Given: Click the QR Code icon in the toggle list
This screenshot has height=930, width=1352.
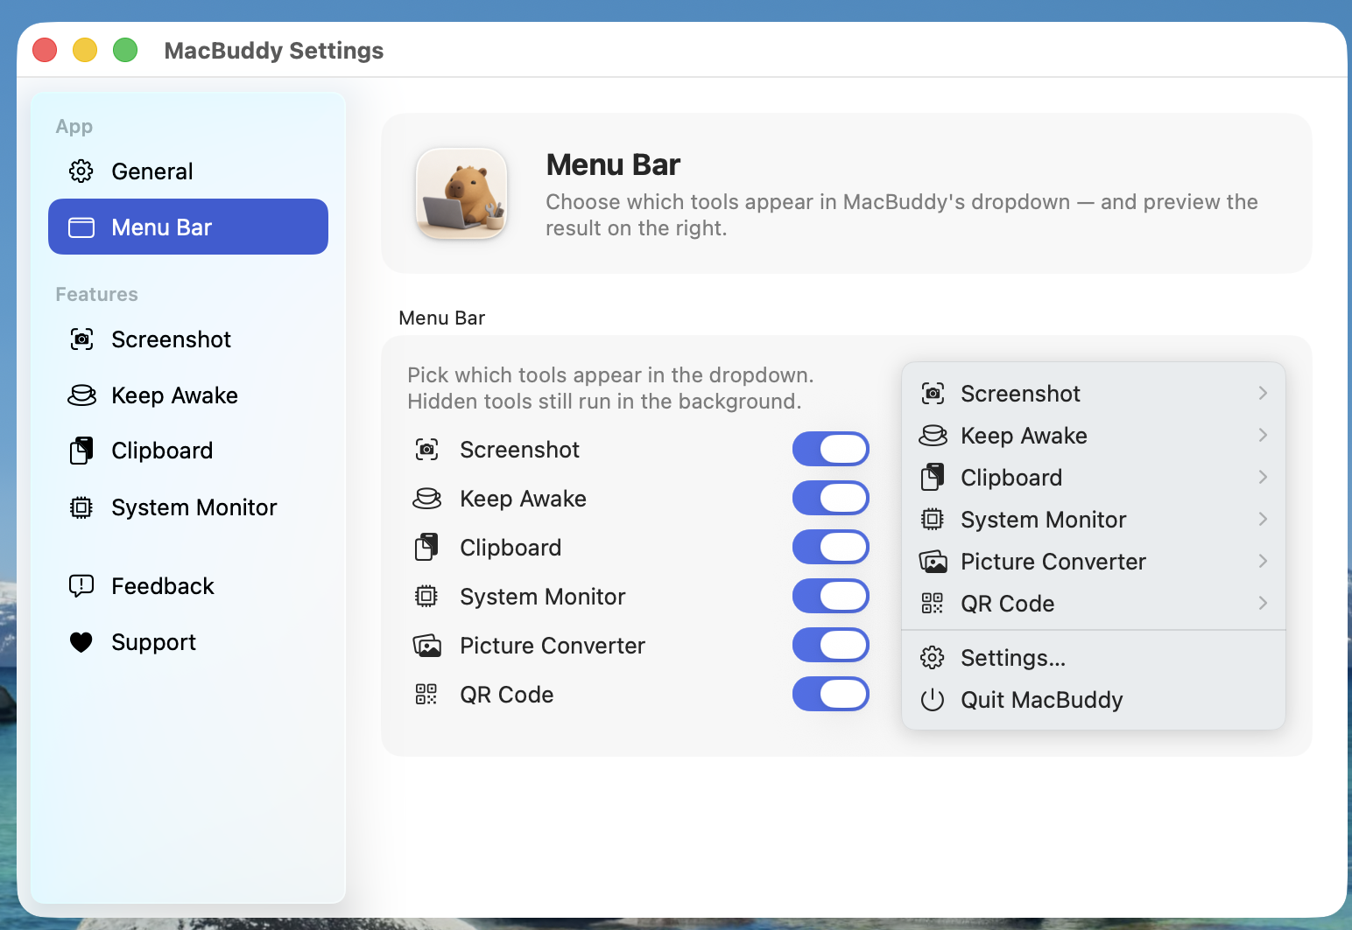Looking at the screenshot, I should click(426, 695).
